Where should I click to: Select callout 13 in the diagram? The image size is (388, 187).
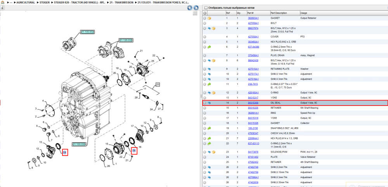click(41, 142)
